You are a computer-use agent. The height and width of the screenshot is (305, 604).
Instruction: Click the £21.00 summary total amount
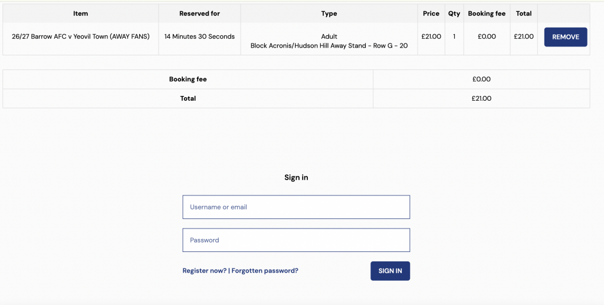(x=481, y=98)
